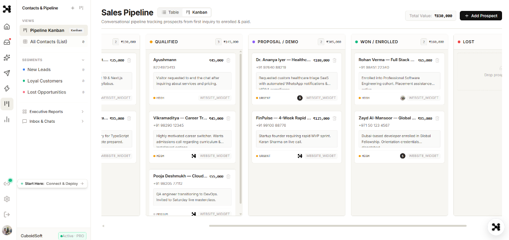509x240 pixels.
Task: Click the trash icon on the Dr. Ananya Iyer card
Action: point(335,60)
